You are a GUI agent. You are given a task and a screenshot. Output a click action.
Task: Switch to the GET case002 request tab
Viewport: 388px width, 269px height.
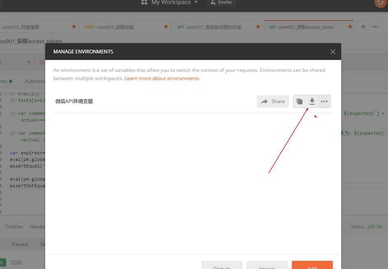(x=217, y=27)
